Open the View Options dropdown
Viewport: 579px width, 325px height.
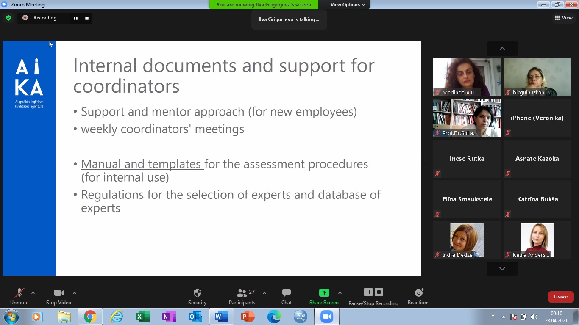pos(348,5)
